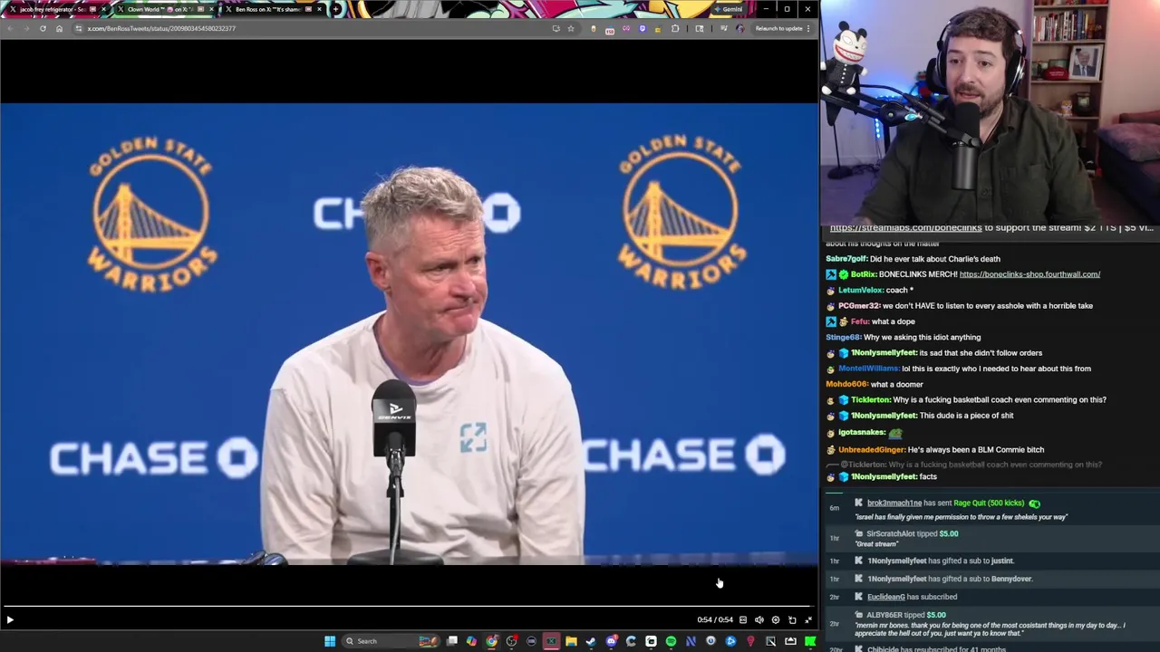Click username PCGmer32 in chat
Image resolution: width=1160 pixels, height=652 pixels.
(859, 306)
